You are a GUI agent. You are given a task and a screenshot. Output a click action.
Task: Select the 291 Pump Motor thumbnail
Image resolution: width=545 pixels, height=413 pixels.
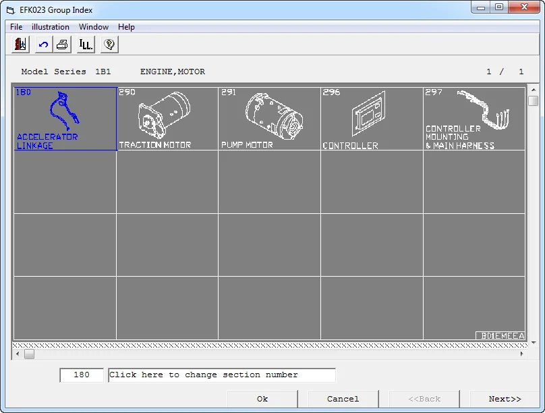(x=269, y=119)
